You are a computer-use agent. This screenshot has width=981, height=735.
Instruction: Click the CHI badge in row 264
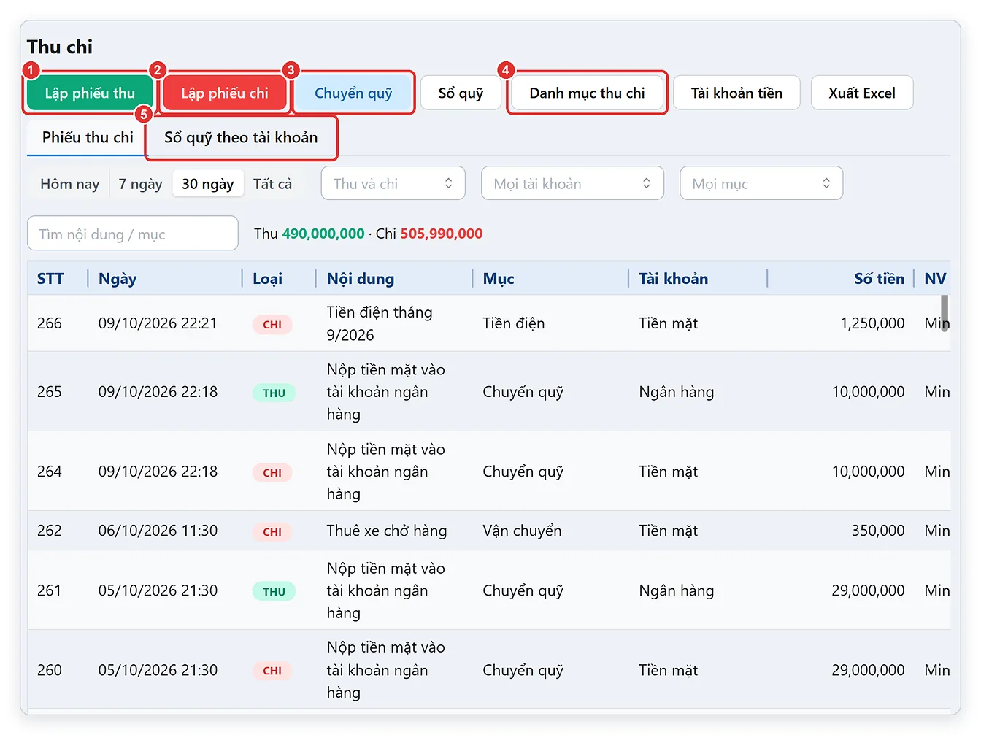click(x=272, y=472)
